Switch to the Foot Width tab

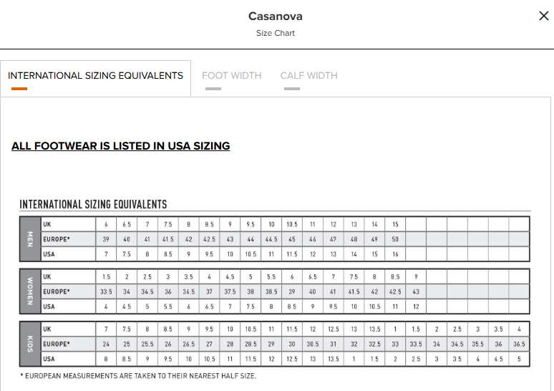(x=231, y=76)
